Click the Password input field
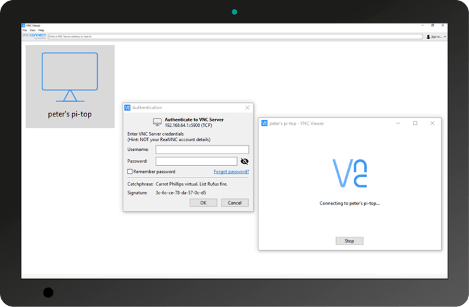469x307 pixels. click(x=197, y=161)
